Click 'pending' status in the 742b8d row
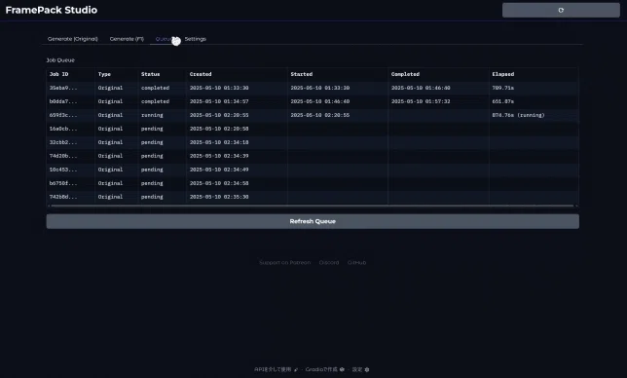The width and height of the screenshot is (627, 378). pyautogui.click(x=162, y=197)
